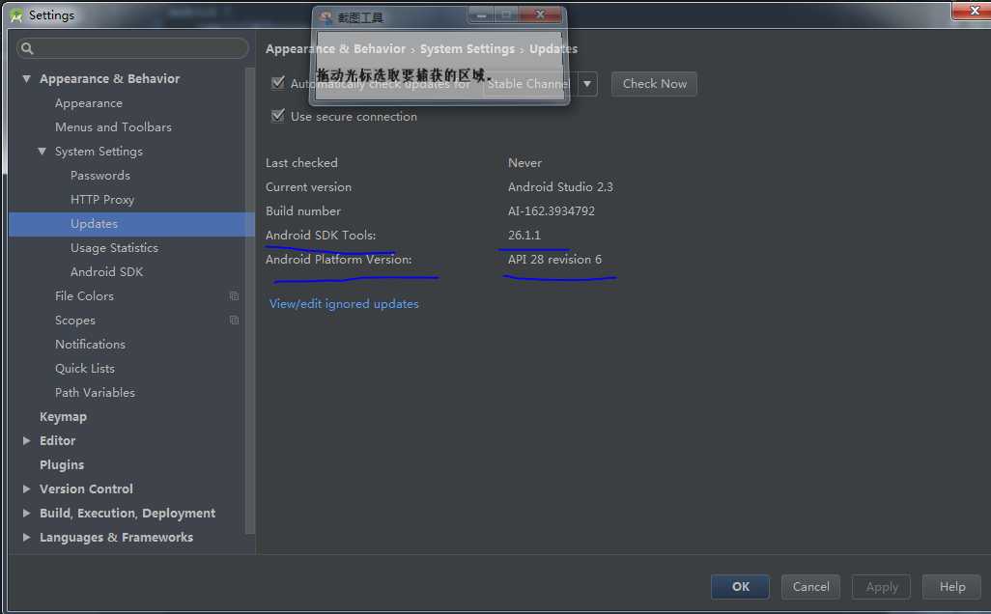
Task: Open Help for this settings page
Action: click(951, 587)
